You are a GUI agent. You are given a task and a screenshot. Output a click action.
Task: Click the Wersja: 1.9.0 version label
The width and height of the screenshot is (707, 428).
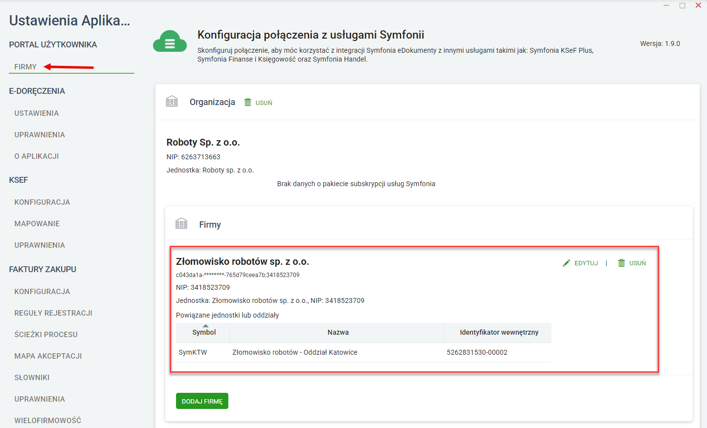pos(660,43)
